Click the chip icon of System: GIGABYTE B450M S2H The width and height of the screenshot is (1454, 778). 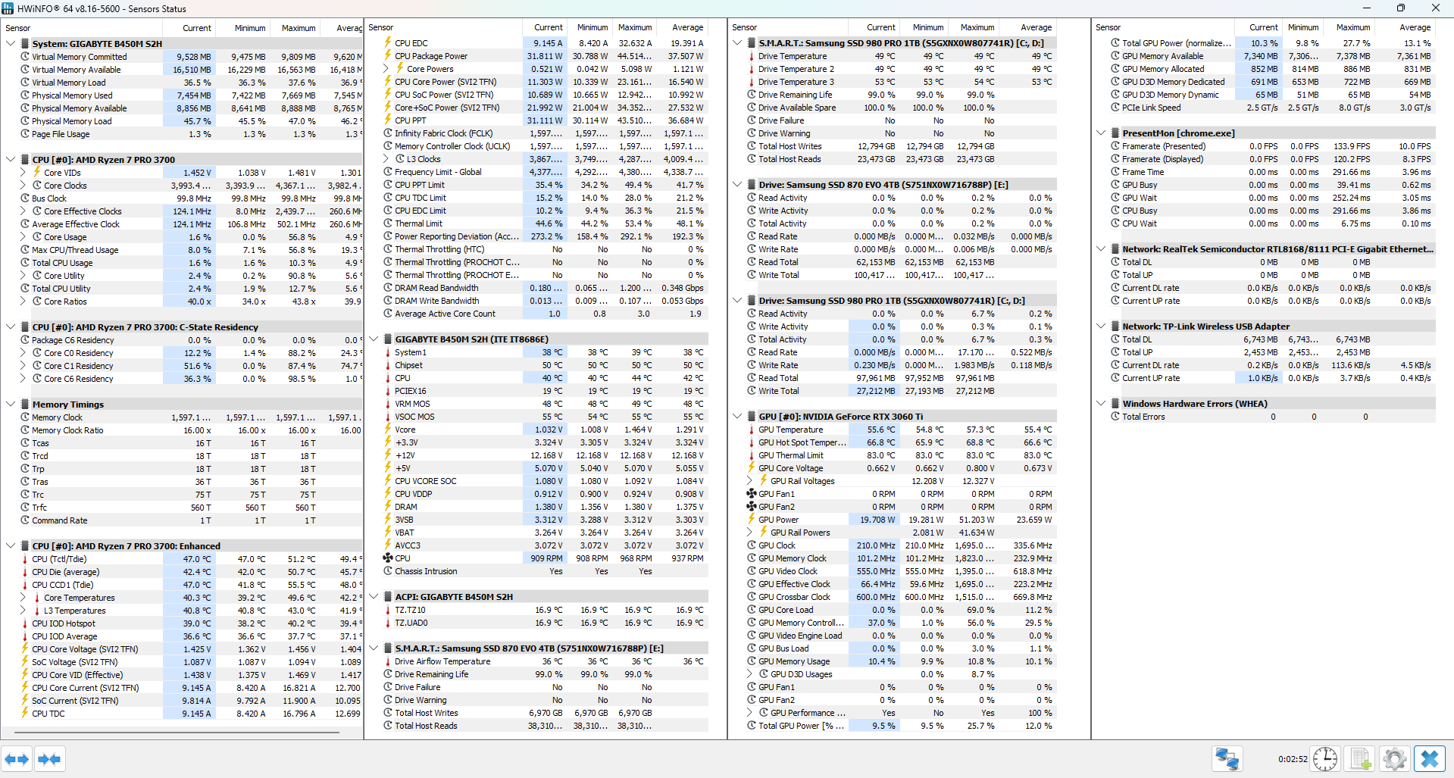[x=25, y=44]
